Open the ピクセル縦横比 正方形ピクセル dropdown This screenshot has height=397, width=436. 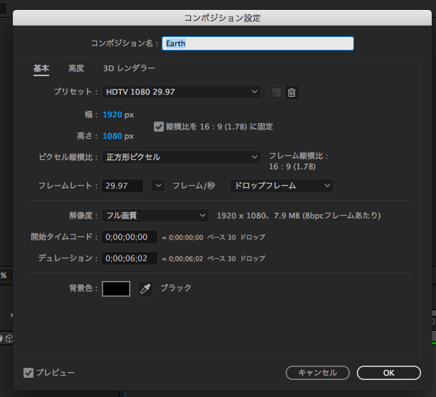[x=181, y=157]
